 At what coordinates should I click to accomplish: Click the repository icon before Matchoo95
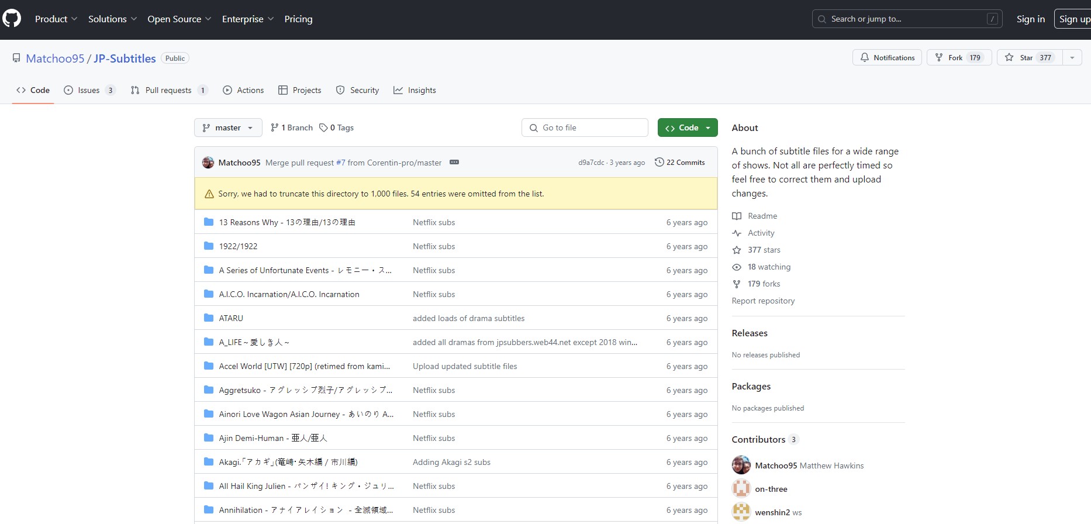(16, 58)
